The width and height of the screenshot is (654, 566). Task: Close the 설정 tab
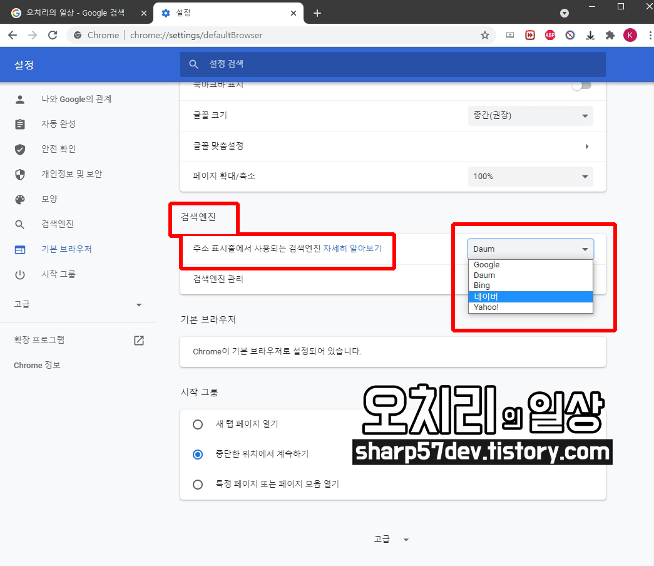tap(294, 13)
